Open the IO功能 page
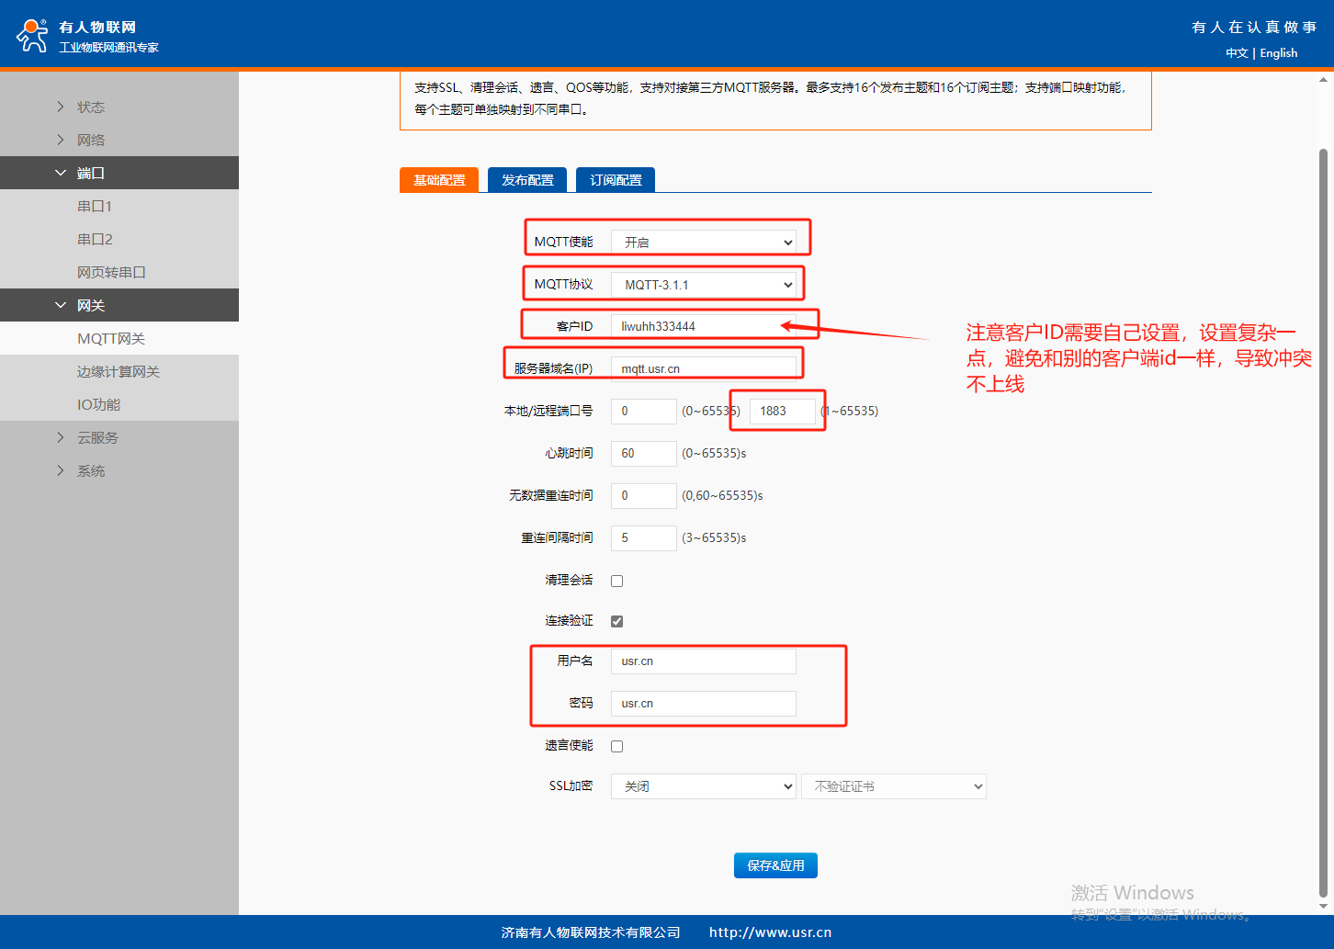This screenshot has width=1334, height=949. click(x=99, y=405)
